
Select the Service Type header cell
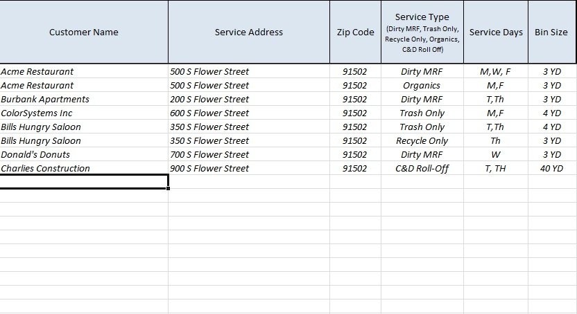point(422,32)
